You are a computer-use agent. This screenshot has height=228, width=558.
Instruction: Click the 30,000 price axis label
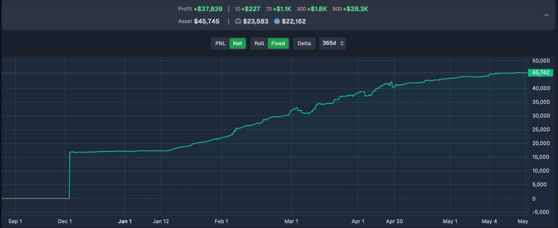pyautogui.click(x=541, y=116)
